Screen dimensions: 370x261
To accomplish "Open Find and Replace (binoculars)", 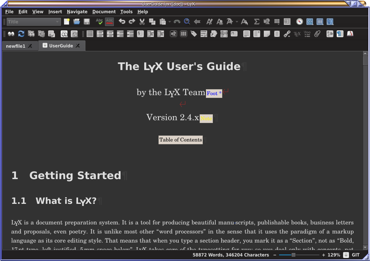I will [x=177, y=22].
